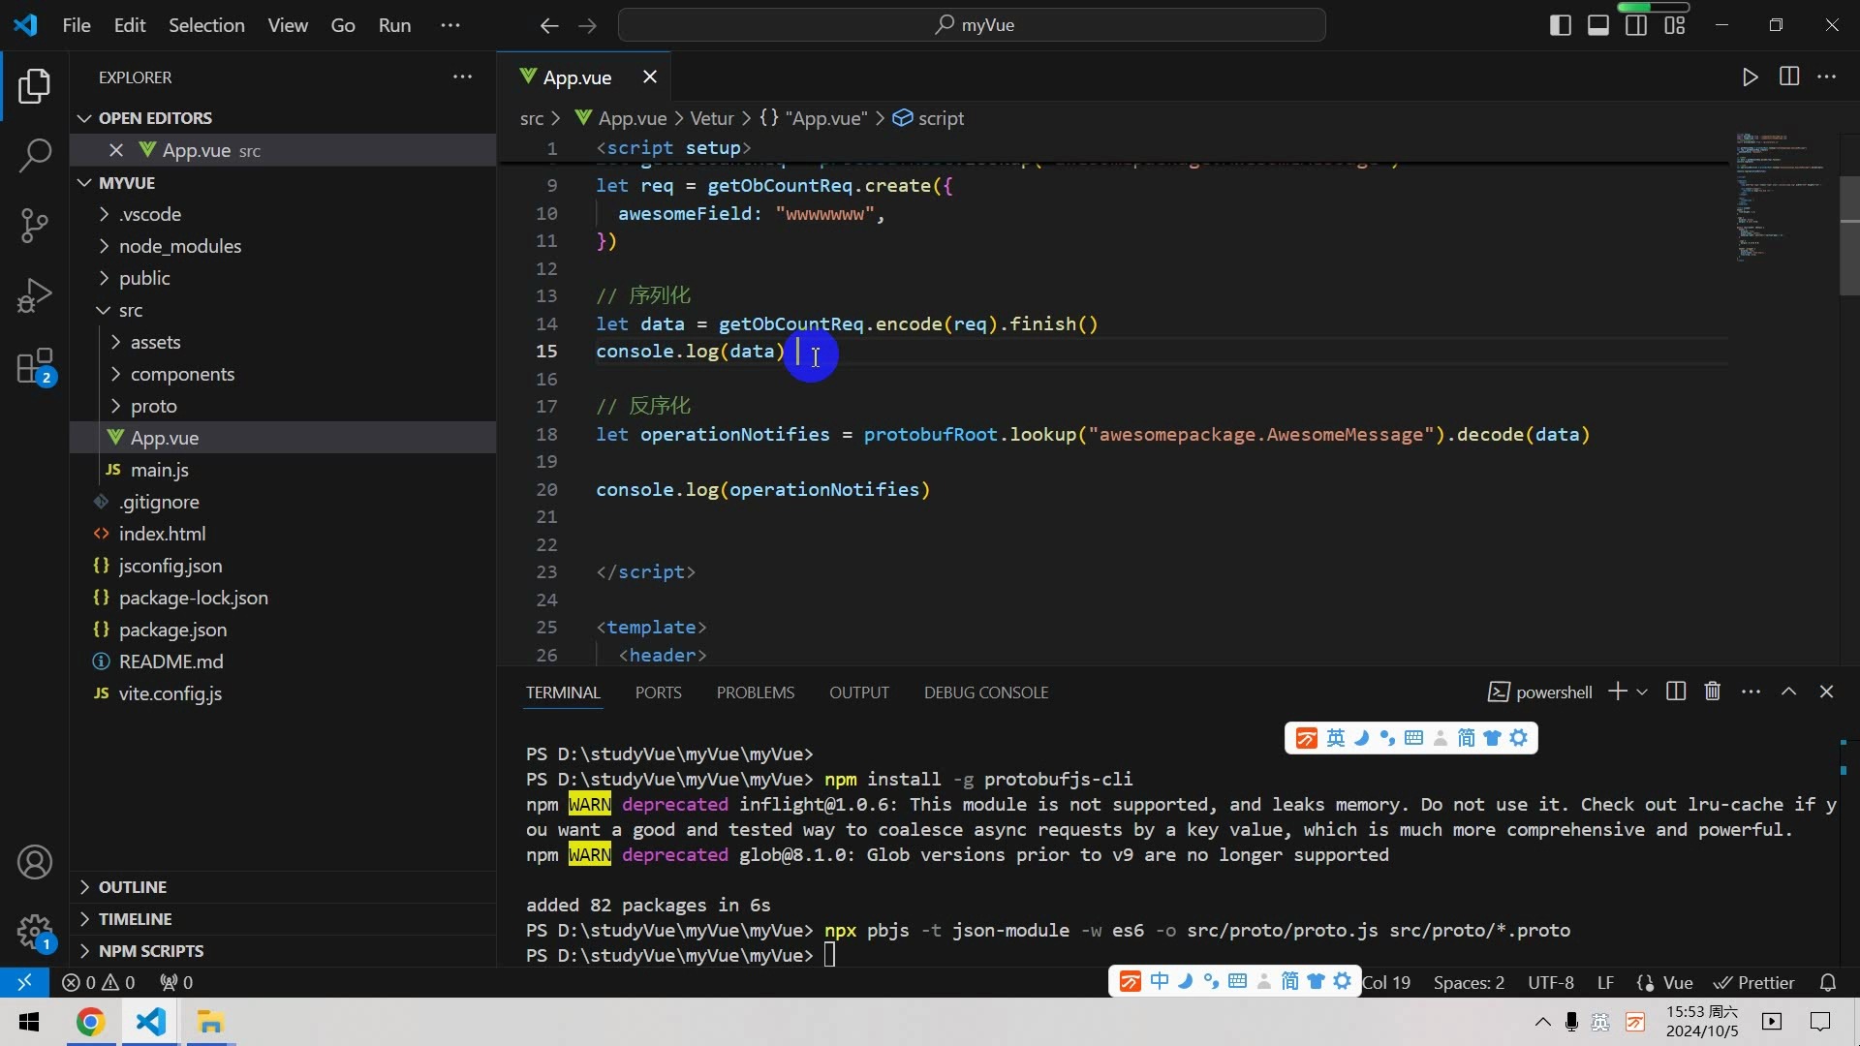
Task: Open the Accounts icon in activity bar
Action: pos(35,862)
